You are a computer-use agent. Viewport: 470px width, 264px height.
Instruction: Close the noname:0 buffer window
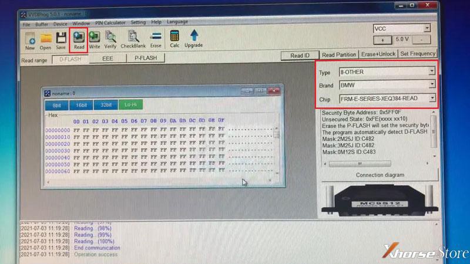[x=274, y=91]
